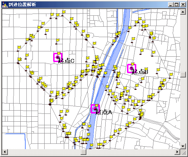The height and width of the screenshot is (157, 188).
Task: Click the 到達位置解析 title bar text
Action: tap(22, 5)
